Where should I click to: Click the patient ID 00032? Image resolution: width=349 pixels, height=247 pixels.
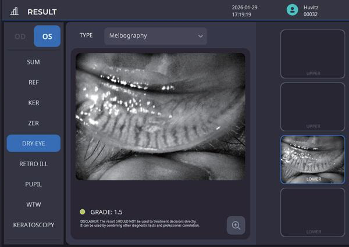311,14
